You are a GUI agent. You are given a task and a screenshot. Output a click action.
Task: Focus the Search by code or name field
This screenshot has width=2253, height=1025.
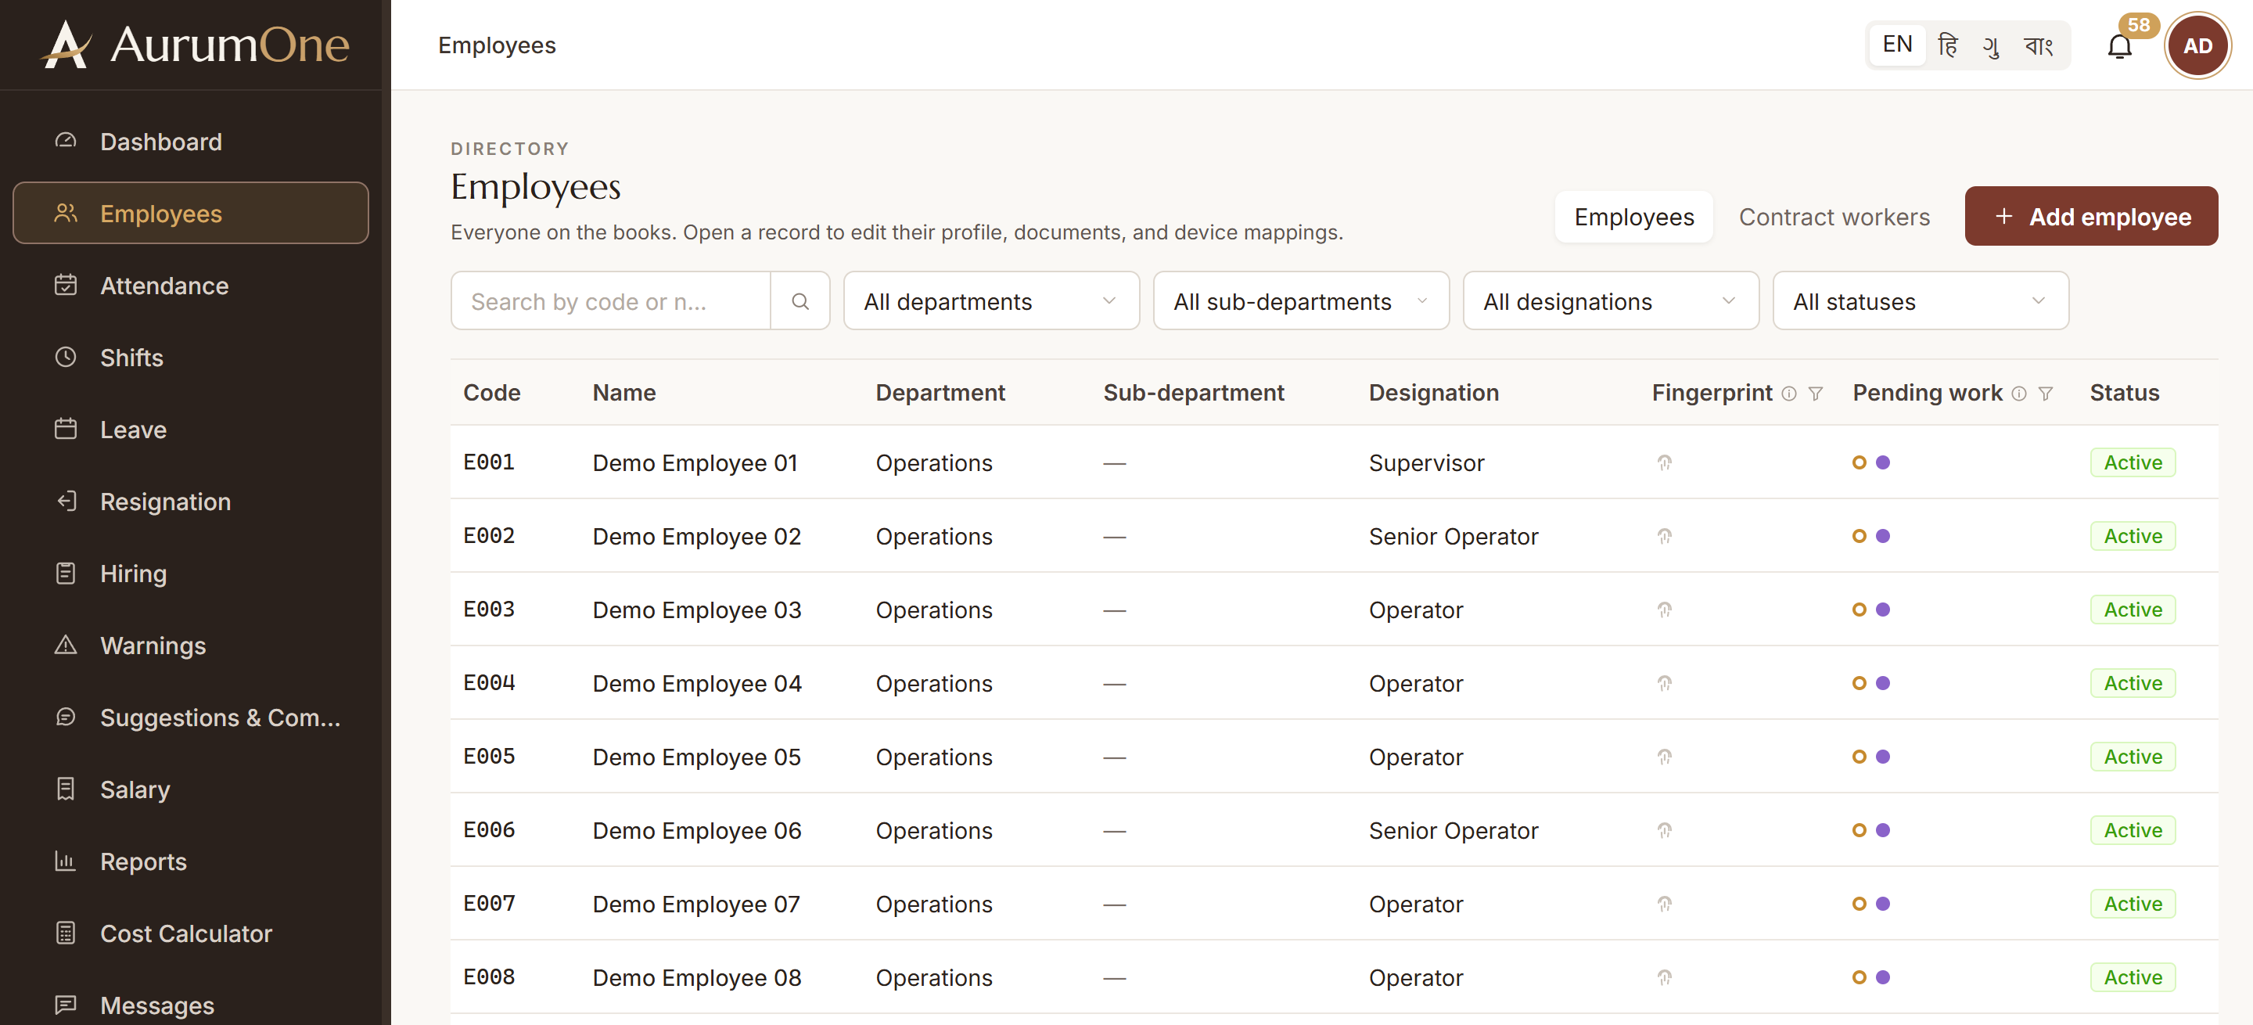[x=610, y=301]
